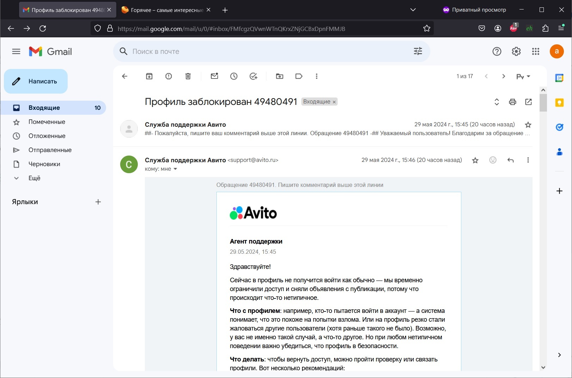Get add-ons with the plus icon in side panel

click(x=559, y=191)
